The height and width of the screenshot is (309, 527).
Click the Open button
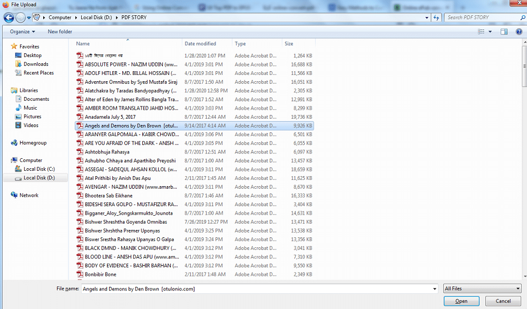click(461, 301)
